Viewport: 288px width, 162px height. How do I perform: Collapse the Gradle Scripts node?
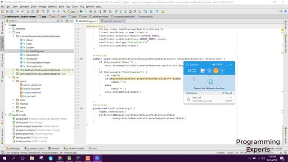click(6, 115)
